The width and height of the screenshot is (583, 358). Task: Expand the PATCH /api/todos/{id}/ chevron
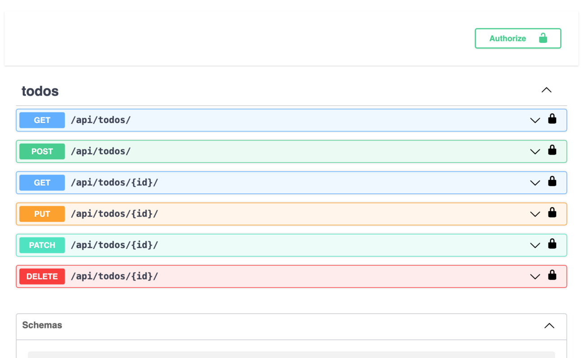(535, 246)
